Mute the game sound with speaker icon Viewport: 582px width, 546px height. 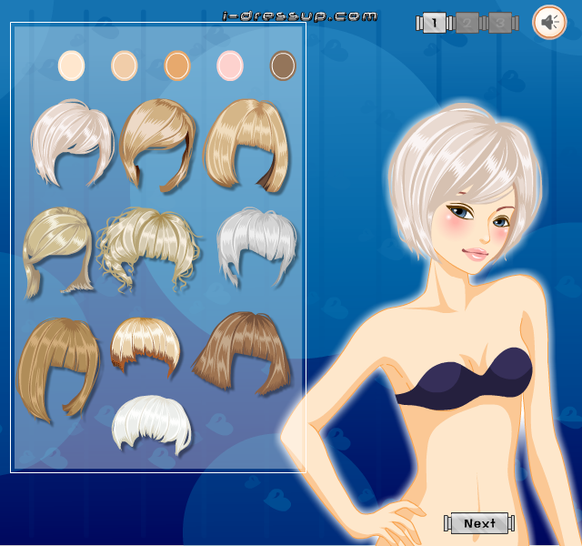click(549, 22)
